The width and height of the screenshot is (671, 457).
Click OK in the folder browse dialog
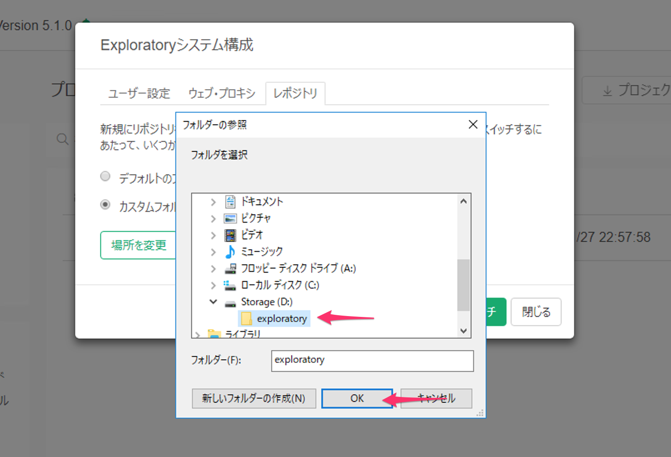pos(357,399)
